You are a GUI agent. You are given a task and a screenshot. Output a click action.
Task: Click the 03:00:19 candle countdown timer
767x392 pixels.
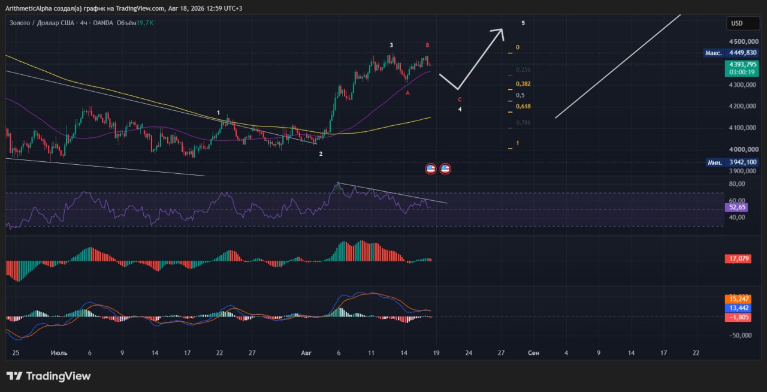[x=742, y=72]
